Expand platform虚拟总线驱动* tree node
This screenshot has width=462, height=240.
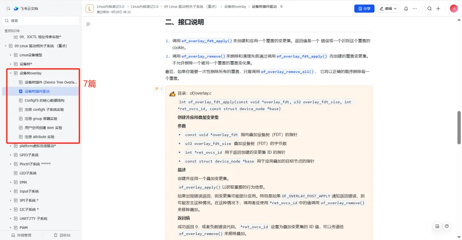10,146
